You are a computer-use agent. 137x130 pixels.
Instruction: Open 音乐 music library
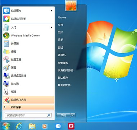pos(60,40)
